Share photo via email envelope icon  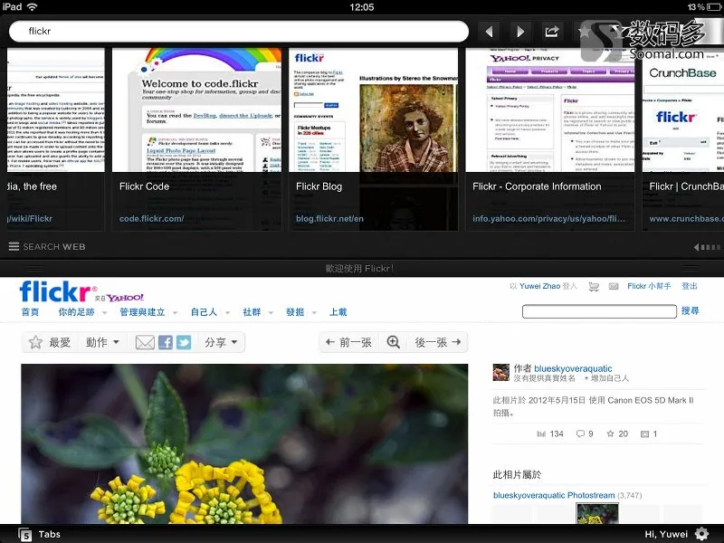tap(145, 342)
